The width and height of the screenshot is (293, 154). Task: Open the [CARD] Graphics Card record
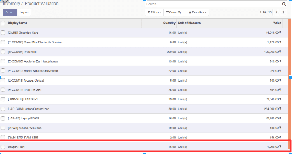click(x=23, y=33)
